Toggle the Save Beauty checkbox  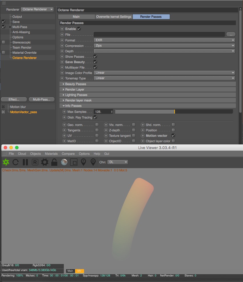95,62
